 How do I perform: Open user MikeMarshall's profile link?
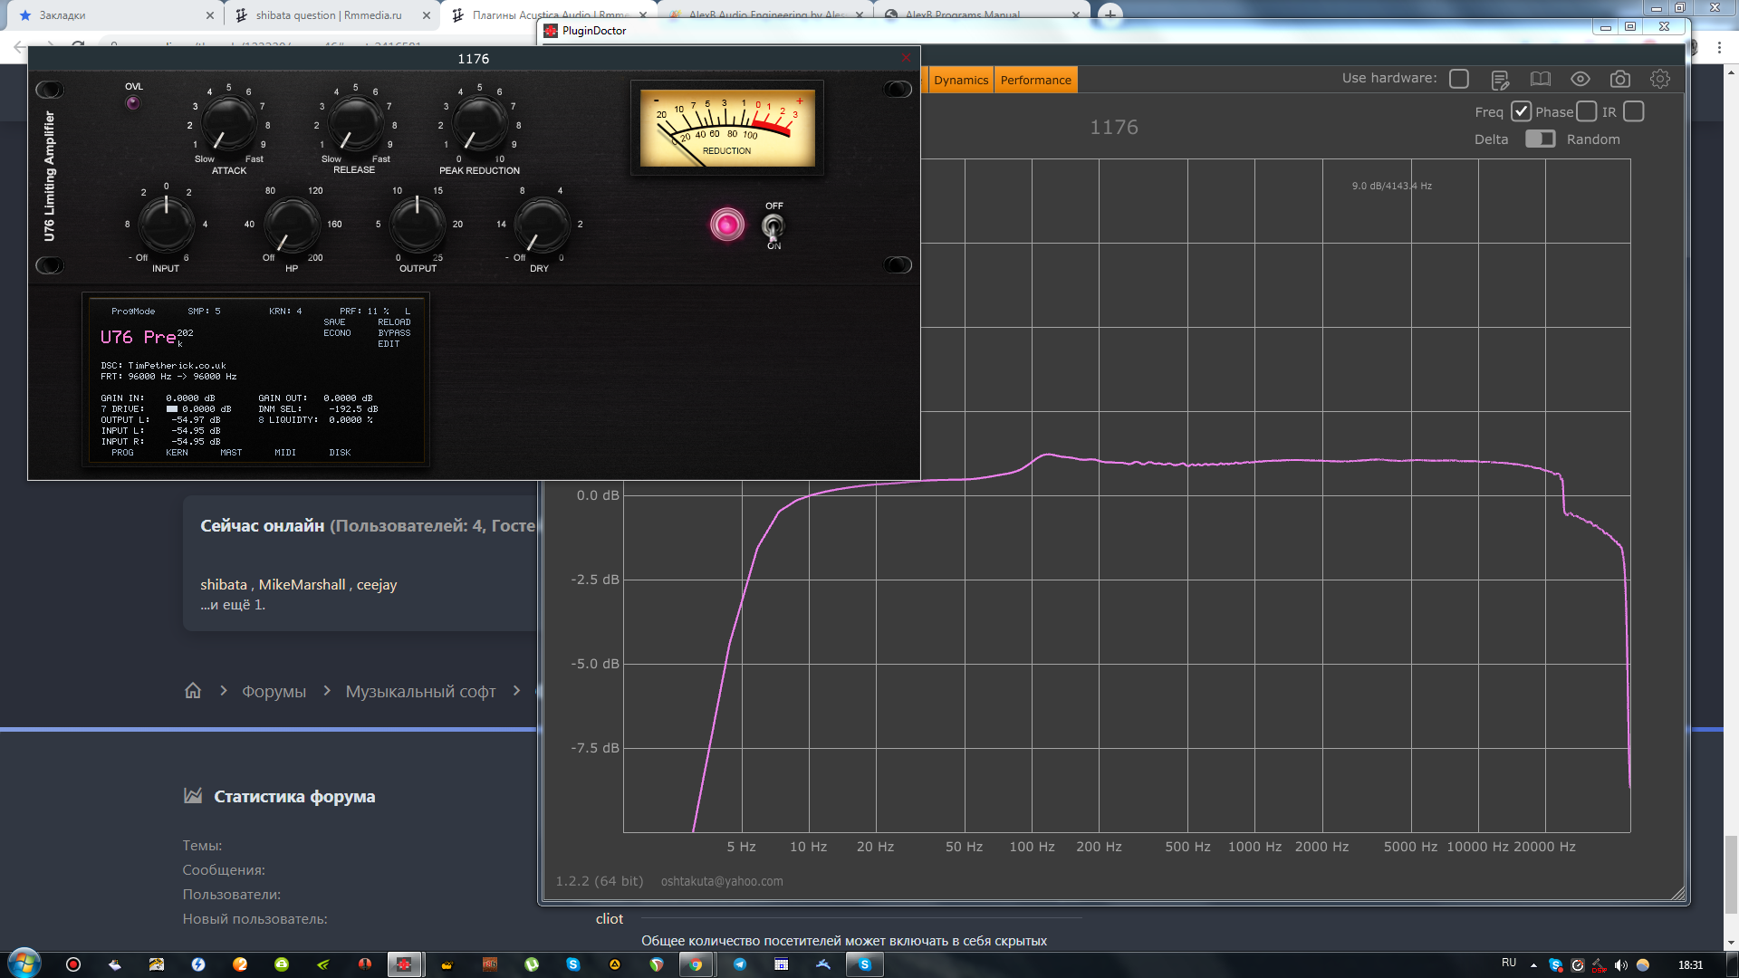(x=302, y=585)
